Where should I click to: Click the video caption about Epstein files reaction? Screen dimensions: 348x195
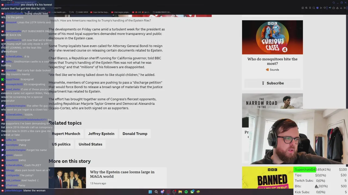click(x=101, y=20)
